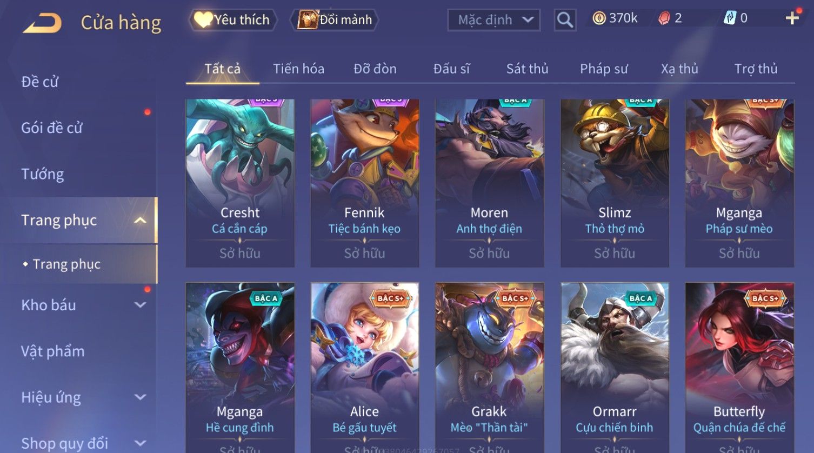The width and height of the screenshot is (814, 453).
Task: Tap the golden back arrow icon
Action: (x=42, y=23)
